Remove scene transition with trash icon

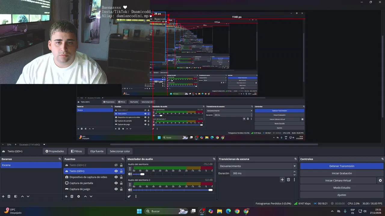tap(288, 180)
